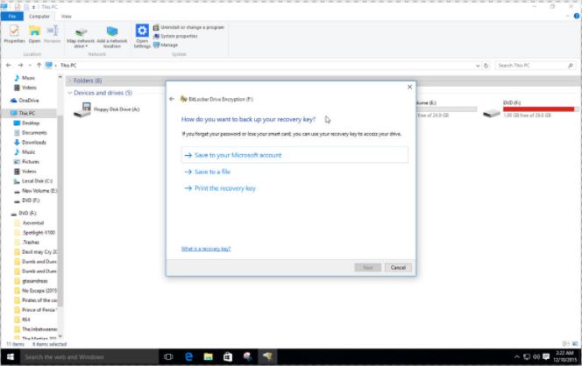Open The.Inbetweeners folder in sidebar
Screen dimensions: 582x366
[35, 329]
